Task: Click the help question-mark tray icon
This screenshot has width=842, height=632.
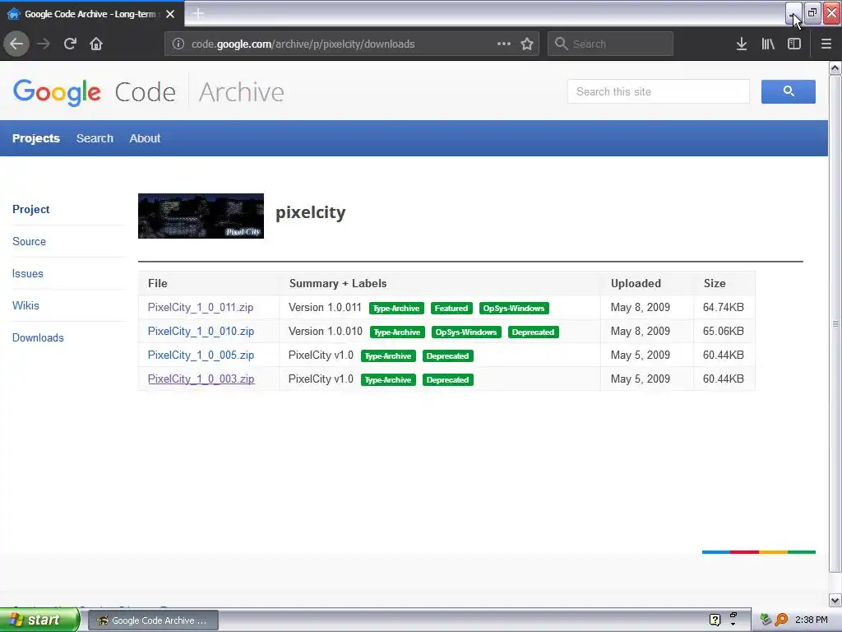Action: click(x=715, y=620)
